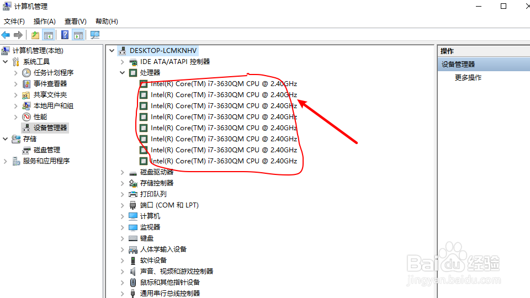Select the 存储 label in the left tree
530x298 pixels.
tap(30, 139)
